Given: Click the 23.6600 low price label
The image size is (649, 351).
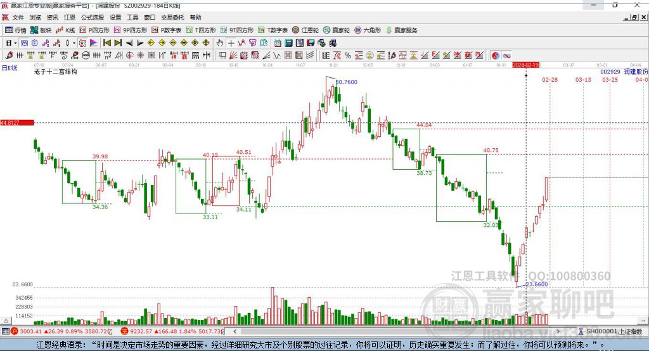Looking at the screenshot, I should [x=537, y=284].
